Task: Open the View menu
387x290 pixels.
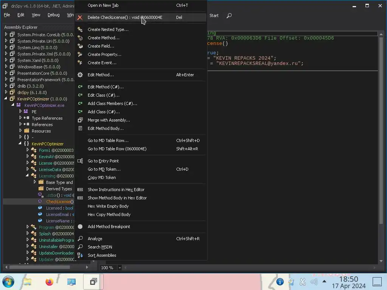Action: 36,15
